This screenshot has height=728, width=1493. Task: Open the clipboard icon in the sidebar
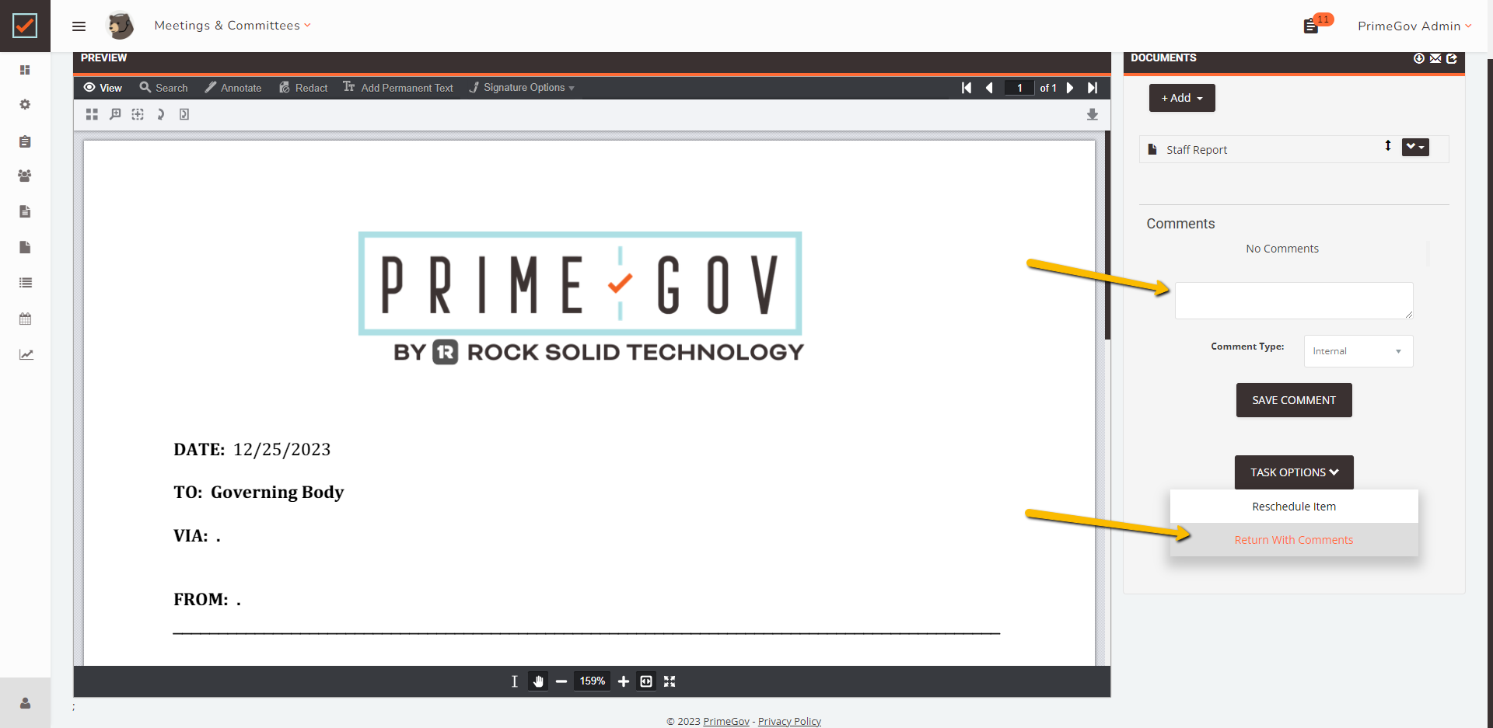[x=25, y=141]
